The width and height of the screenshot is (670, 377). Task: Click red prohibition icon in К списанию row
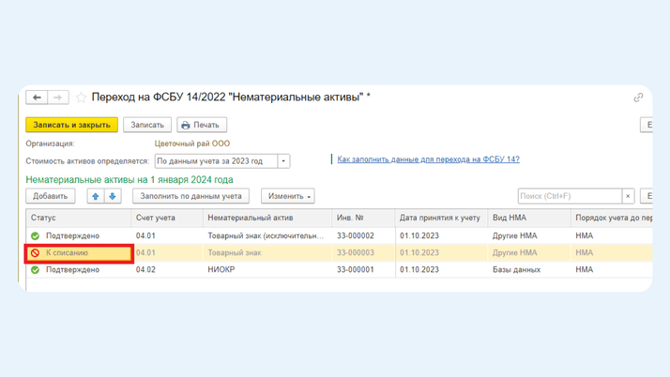35,253
